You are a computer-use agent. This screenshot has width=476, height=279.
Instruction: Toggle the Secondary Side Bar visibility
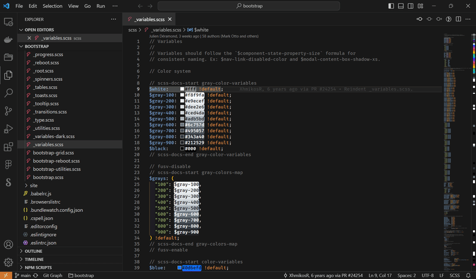click(x=411, y=6)
